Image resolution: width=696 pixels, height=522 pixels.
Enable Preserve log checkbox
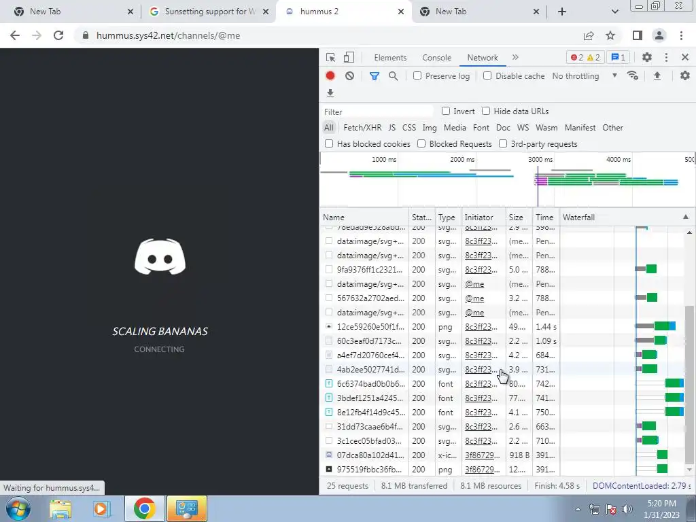pyautogui.click(x=417, y=75)
